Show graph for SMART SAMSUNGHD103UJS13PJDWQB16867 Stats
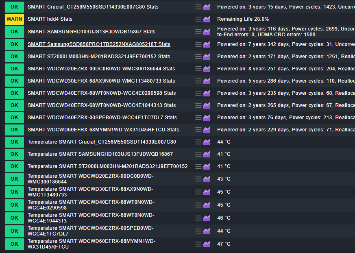Image resolution: width=355 pixels, height=253 pixels. coord(207,32)
